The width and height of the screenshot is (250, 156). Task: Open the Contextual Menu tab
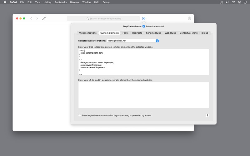click(189, 33)
